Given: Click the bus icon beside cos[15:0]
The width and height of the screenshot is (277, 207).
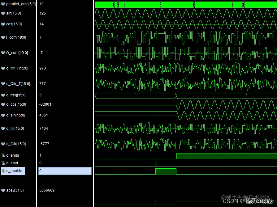Looking at the screenshot, I should point(3,24).
